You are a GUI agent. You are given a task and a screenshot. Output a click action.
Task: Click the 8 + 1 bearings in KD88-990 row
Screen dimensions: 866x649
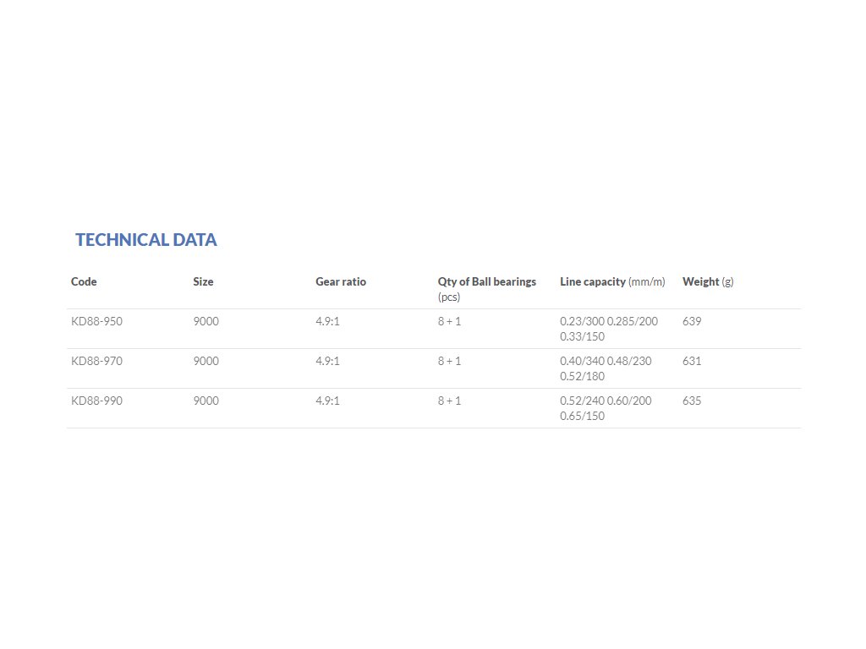tap(450, 401)
